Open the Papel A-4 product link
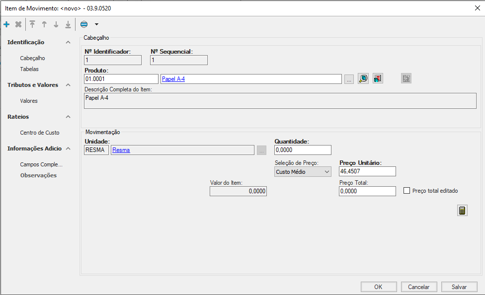The height and width of the screenshot is (295, 485). [173, 79]
